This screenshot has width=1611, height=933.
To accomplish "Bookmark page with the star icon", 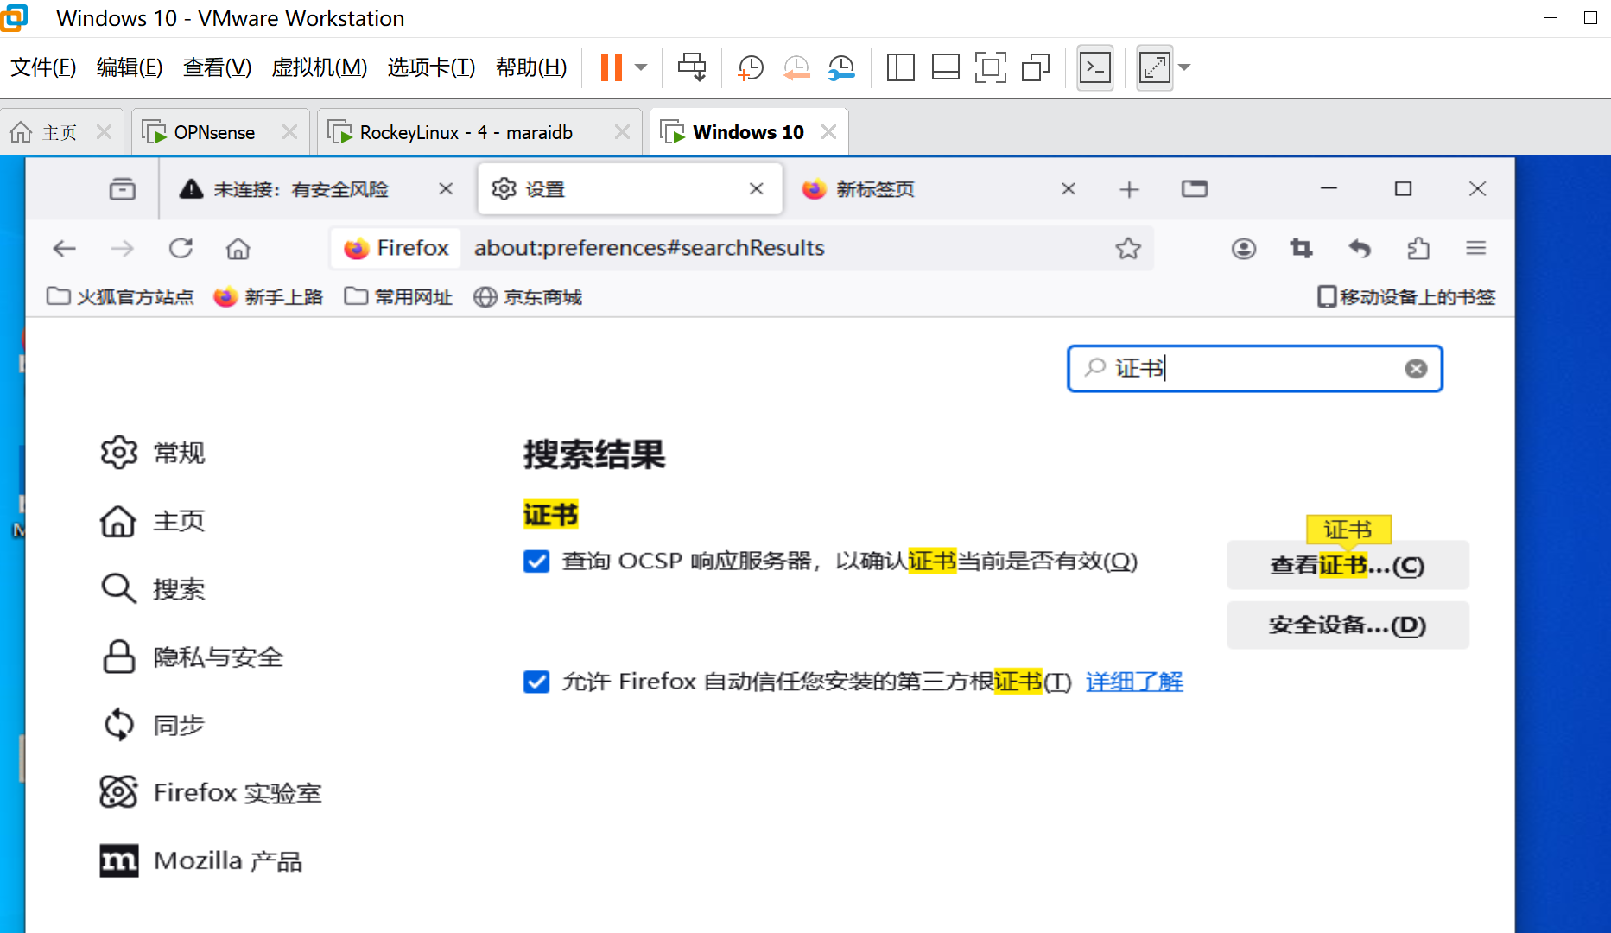I will click(x=1127, y=249).
